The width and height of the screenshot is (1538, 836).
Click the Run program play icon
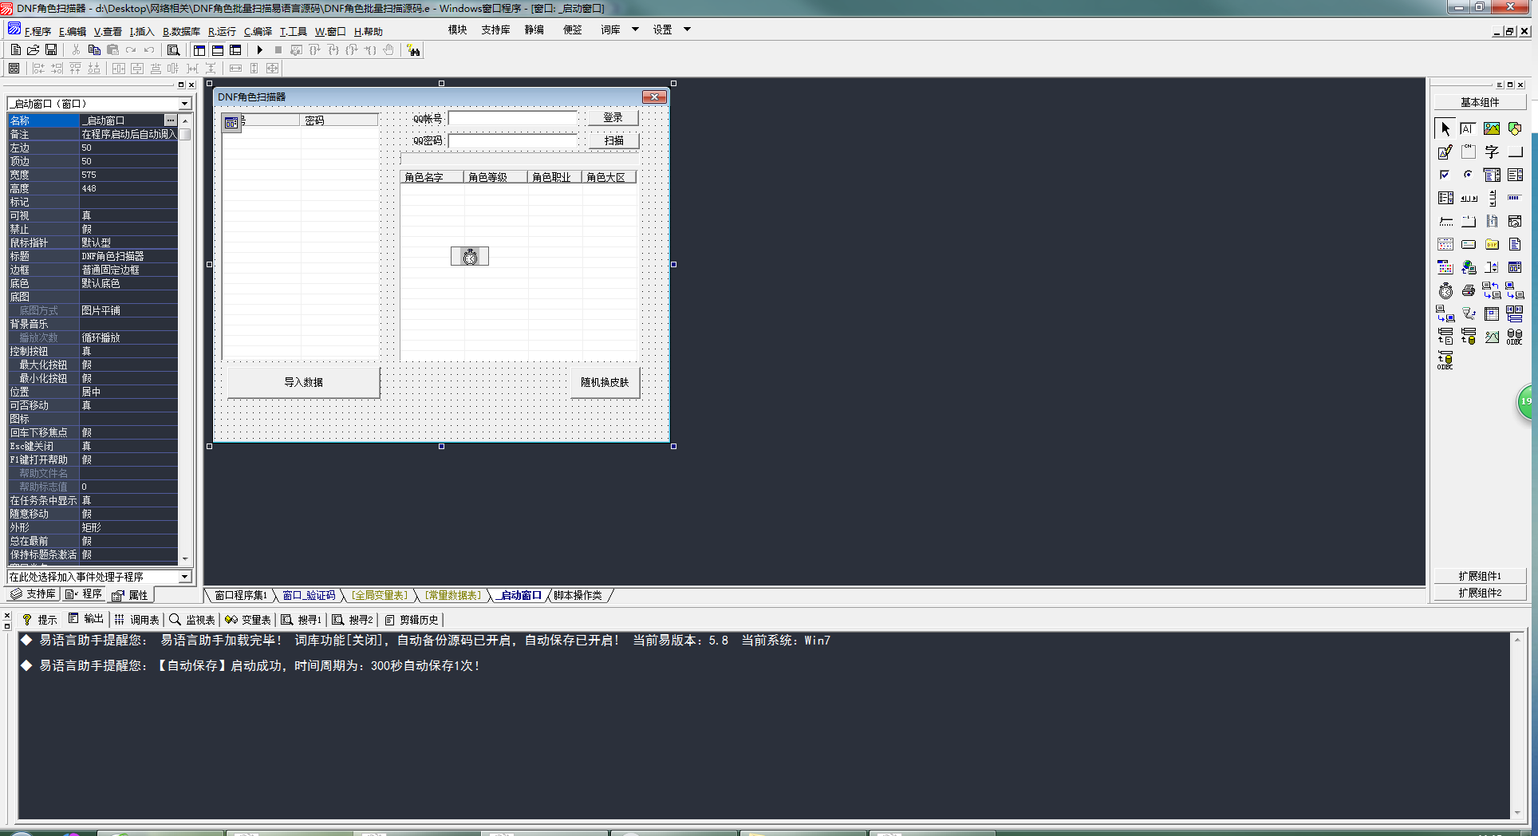coord(259,50)
